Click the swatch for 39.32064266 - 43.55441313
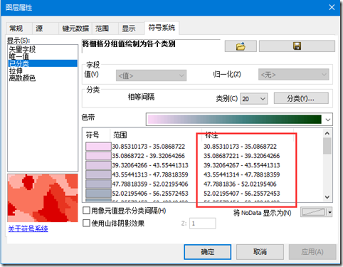 (x=98, y=165)
